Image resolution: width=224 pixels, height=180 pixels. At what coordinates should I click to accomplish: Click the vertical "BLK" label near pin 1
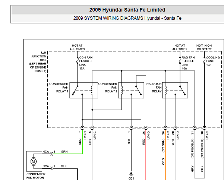pos(129,142)
